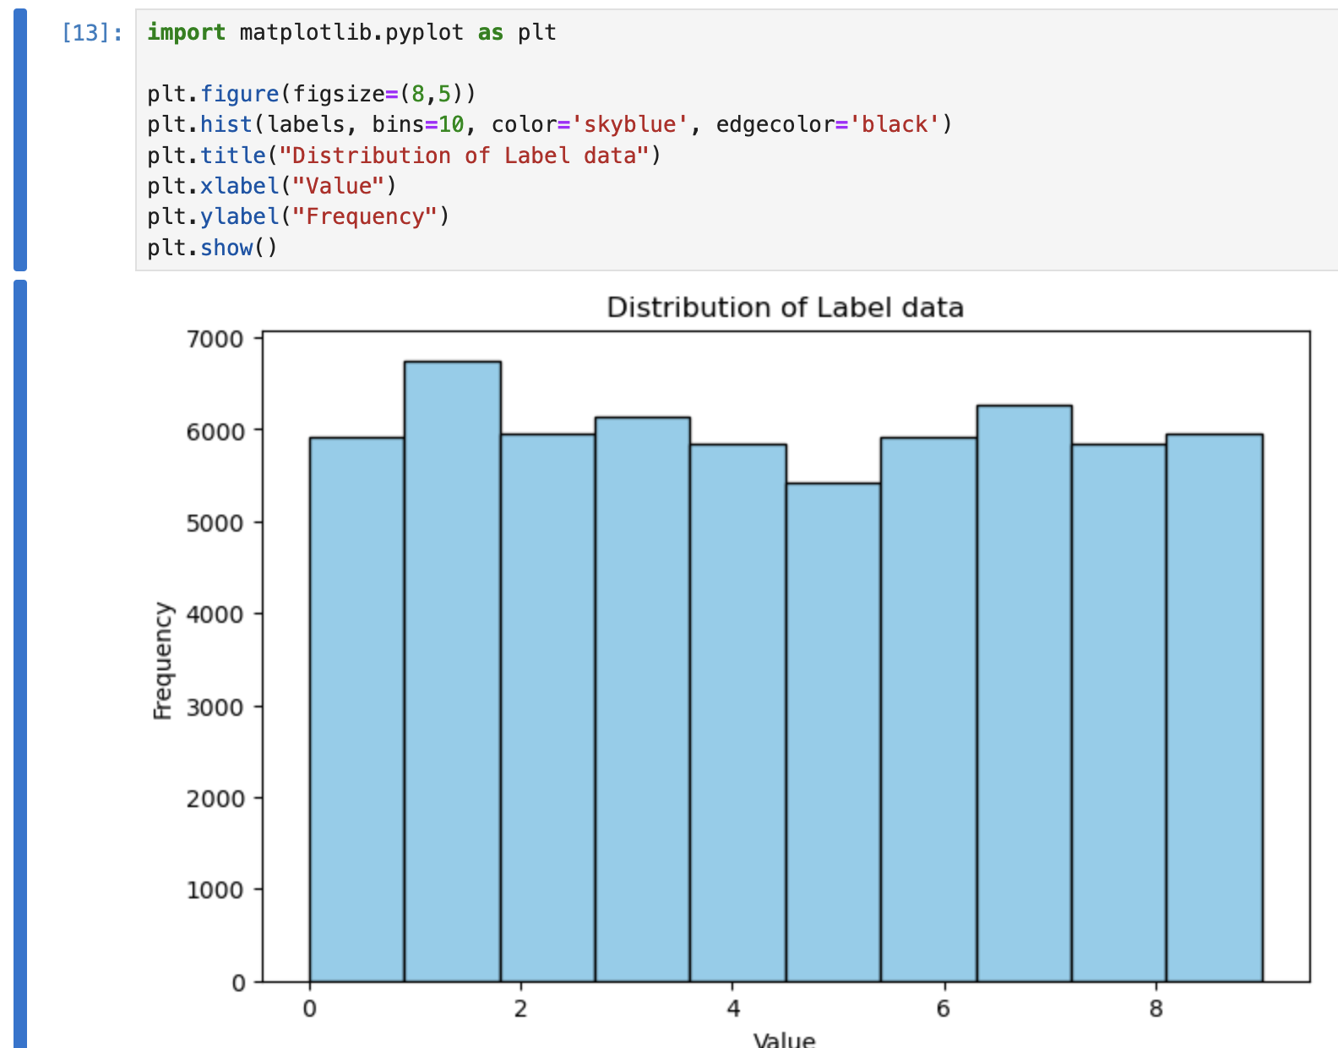Collapse the code input using the blue bar
Viewport: 1338px width, 1048px height.
20,139
